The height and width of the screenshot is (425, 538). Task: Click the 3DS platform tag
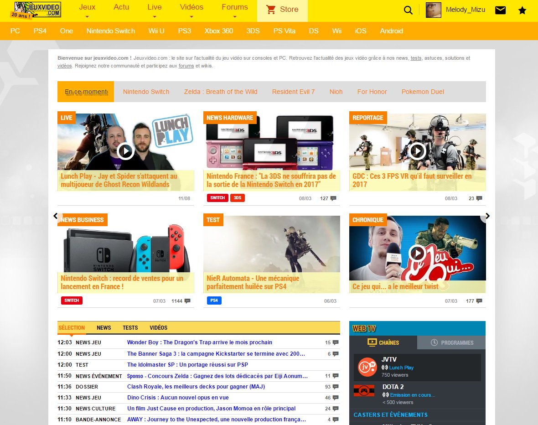pyautogui.click(x=238, y=198)
